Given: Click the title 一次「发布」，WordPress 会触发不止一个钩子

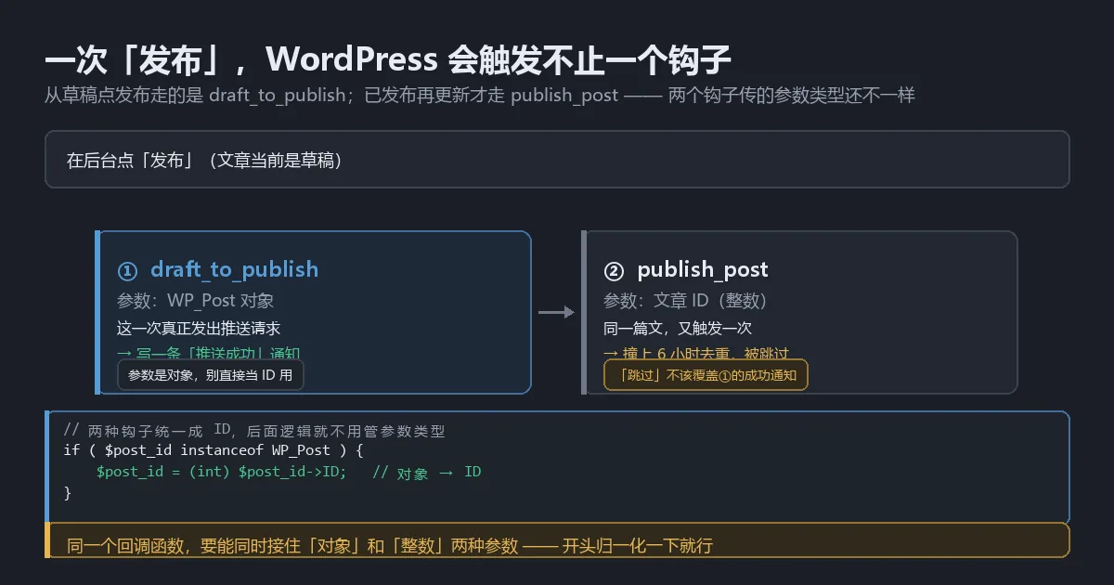Looking at the screenshot, I should (388, 59).
